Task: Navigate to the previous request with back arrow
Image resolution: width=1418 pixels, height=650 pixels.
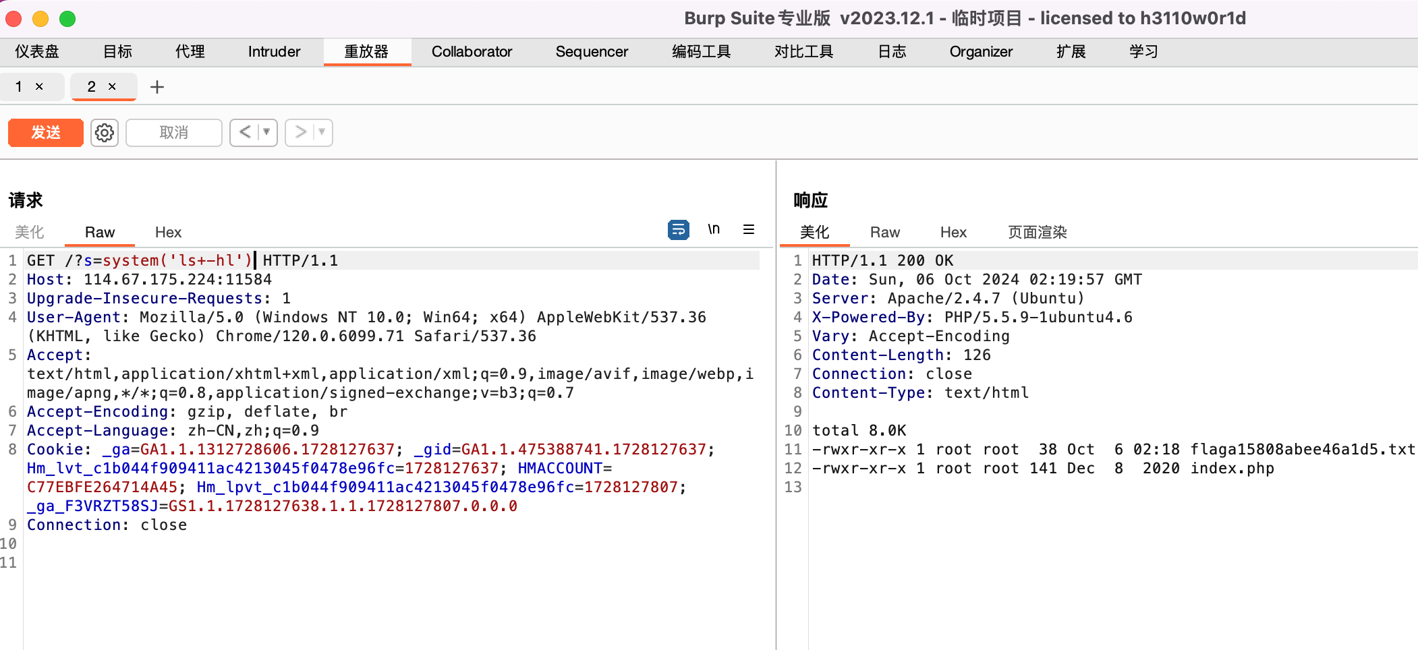Action: [246, 132]
